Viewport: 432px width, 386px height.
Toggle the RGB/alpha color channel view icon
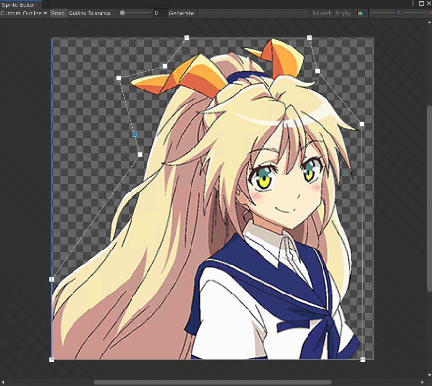360,13
